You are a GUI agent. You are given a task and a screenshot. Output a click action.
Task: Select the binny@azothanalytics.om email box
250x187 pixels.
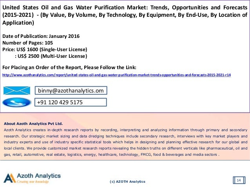pyautogui.click(x=71, y=91)
